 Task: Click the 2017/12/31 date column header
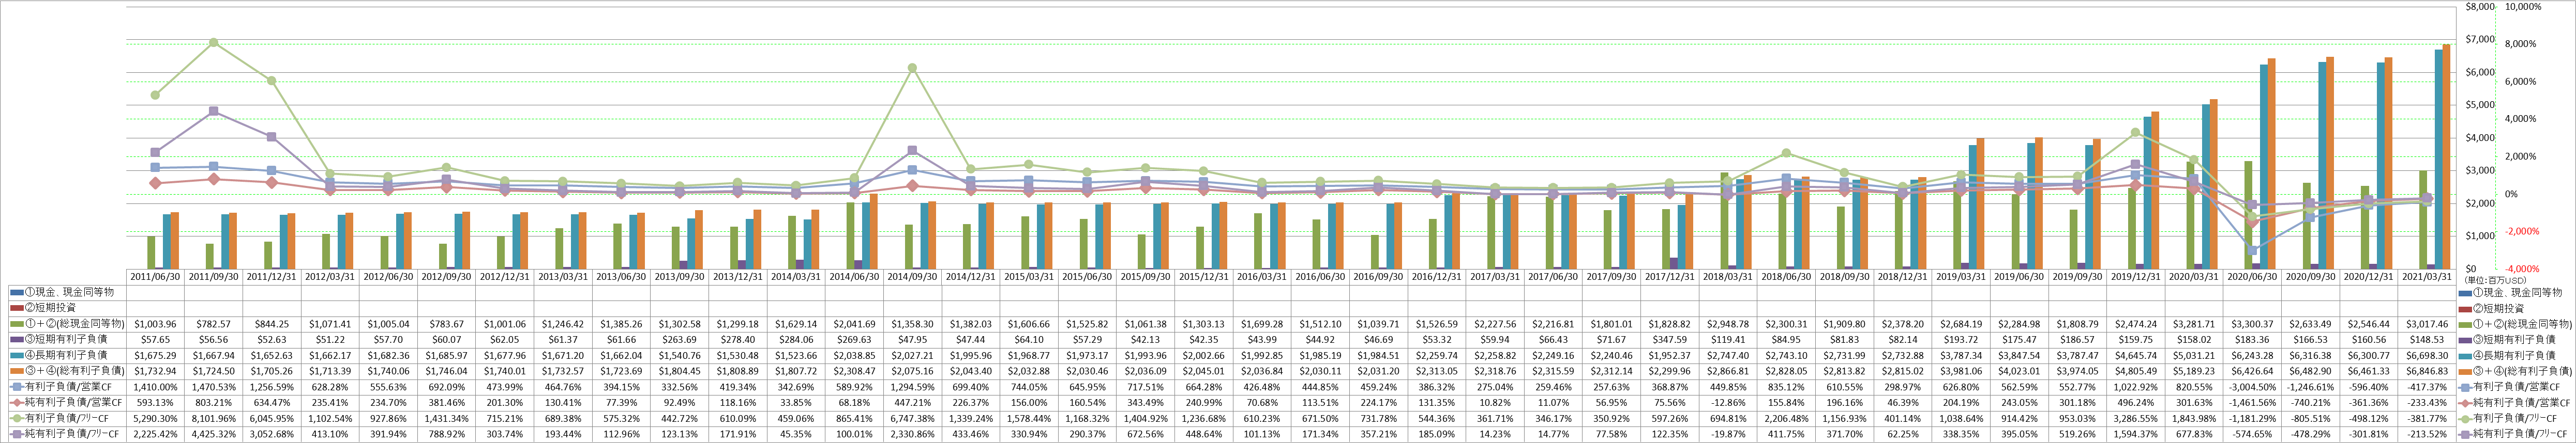pyautogui.click(x=1670, y=276)
